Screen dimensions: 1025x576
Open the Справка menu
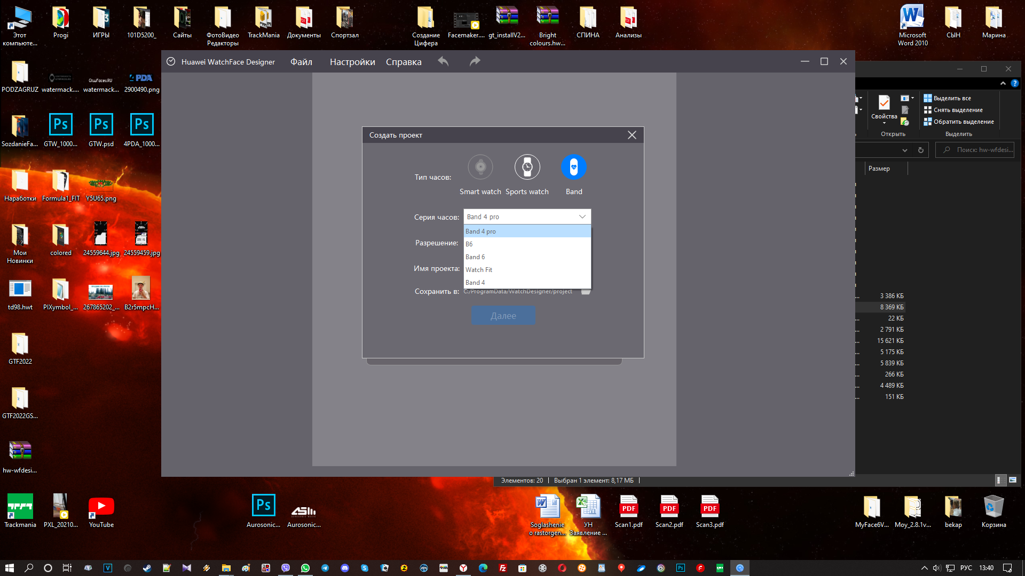coord(404,62)
